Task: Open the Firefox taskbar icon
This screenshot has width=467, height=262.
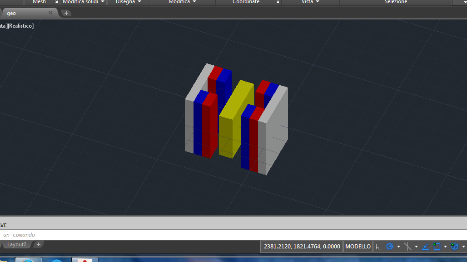Action: coord(28,260)
